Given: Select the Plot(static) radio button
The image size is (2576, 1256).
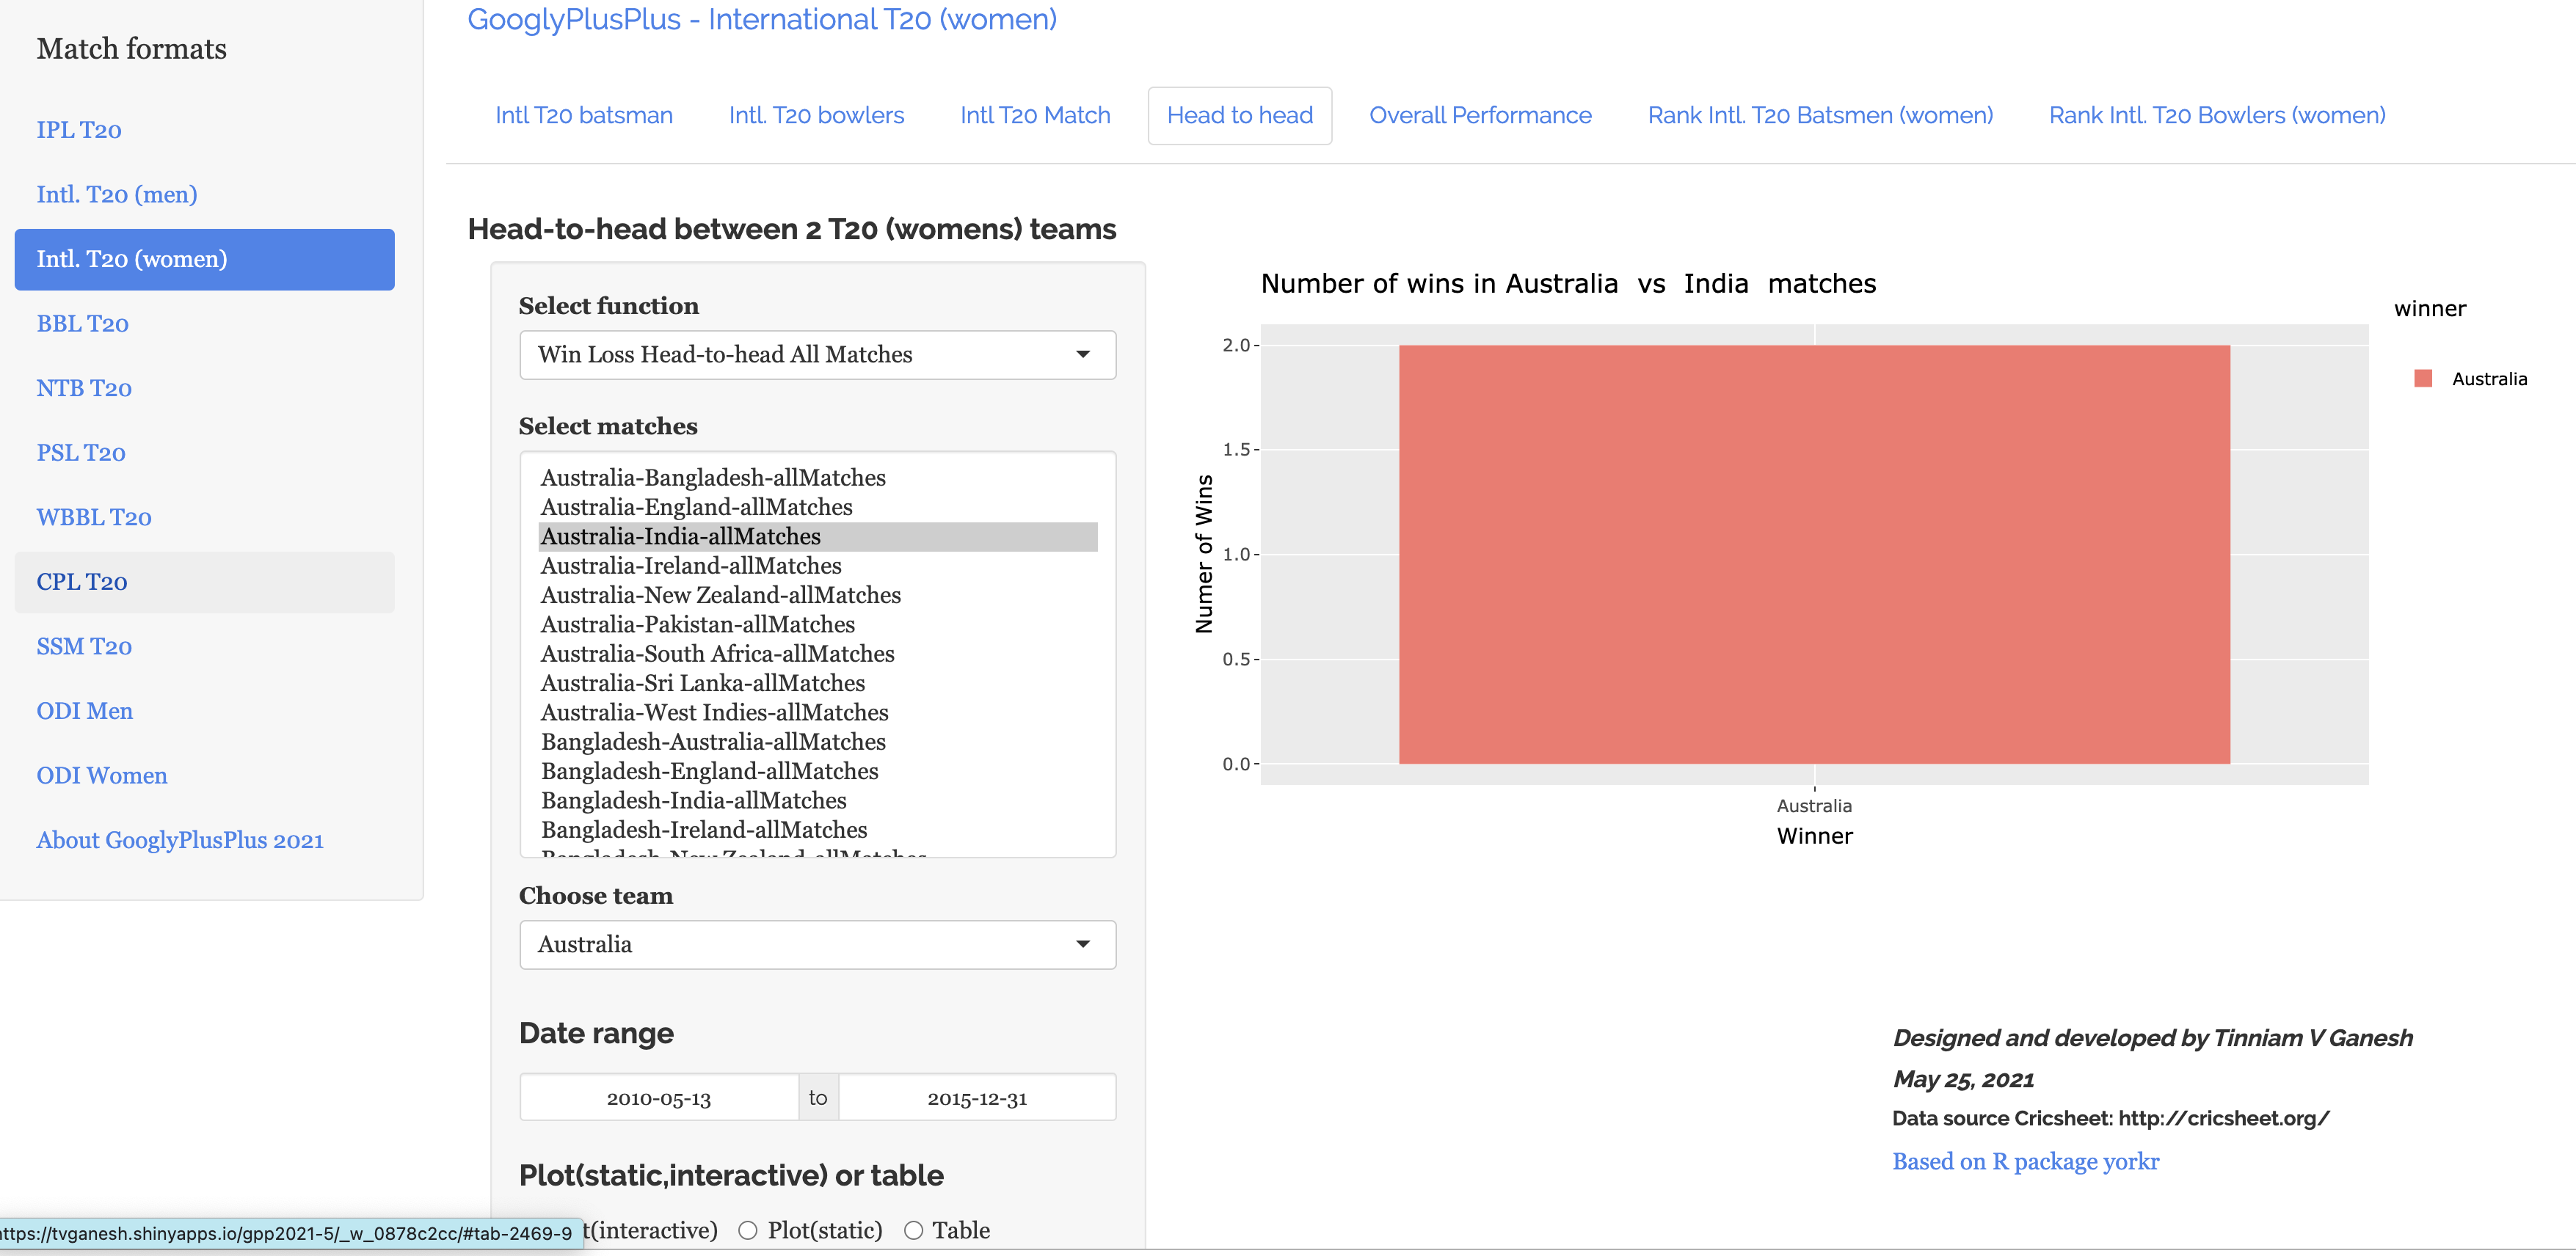Looking at the screenshot, I should point(748,1230).
